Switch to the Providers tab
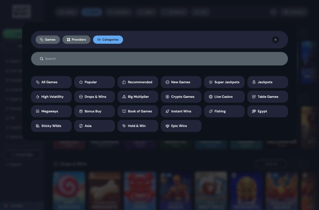The width and height of the screenshot is (319, 210). pyautogui.click(x=76, y=39)
